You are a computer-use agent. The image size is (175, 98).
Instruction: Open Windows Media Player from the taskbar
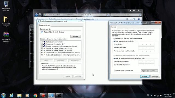pos(27,96)
